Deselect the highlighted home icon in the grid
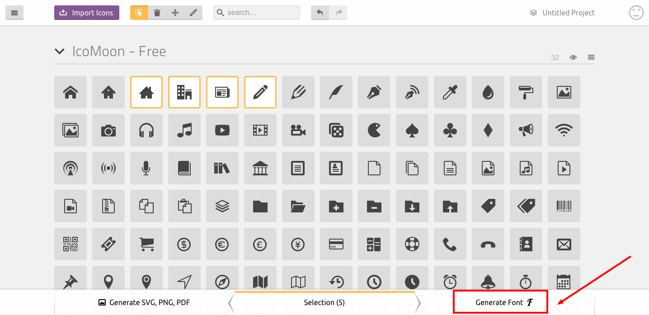 coord(146,92)
